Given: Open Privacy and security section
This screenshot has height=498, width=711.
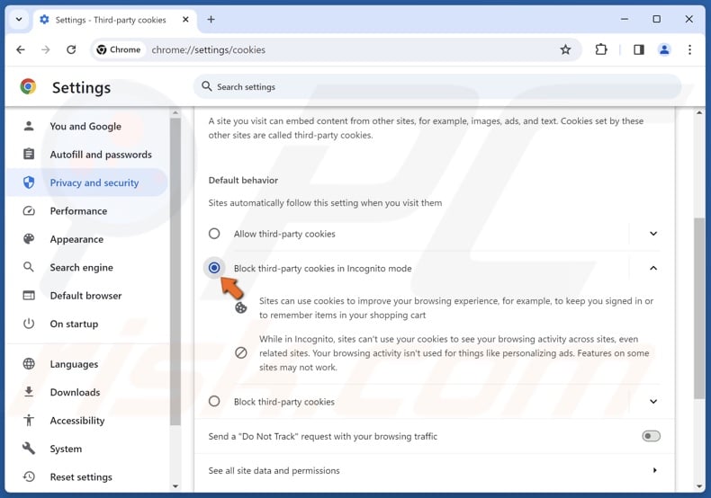Looking at the screenshot, I should [x=86, y=182].
